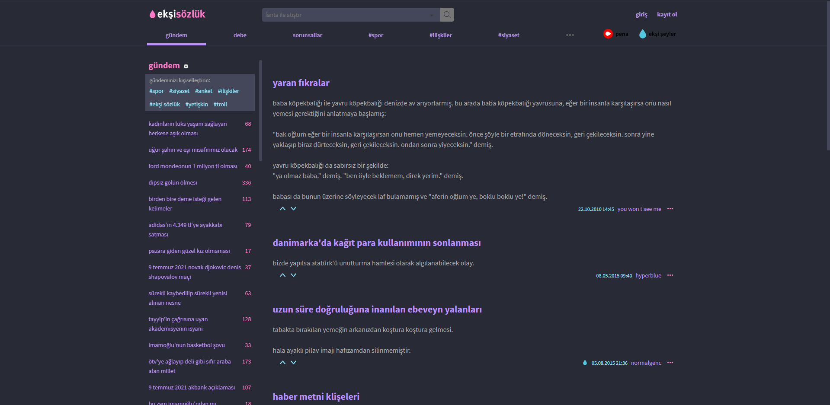Screen dimensions: 830x405
Task: Downvote the yaran fıkralar entry
Action: (293, 208)
